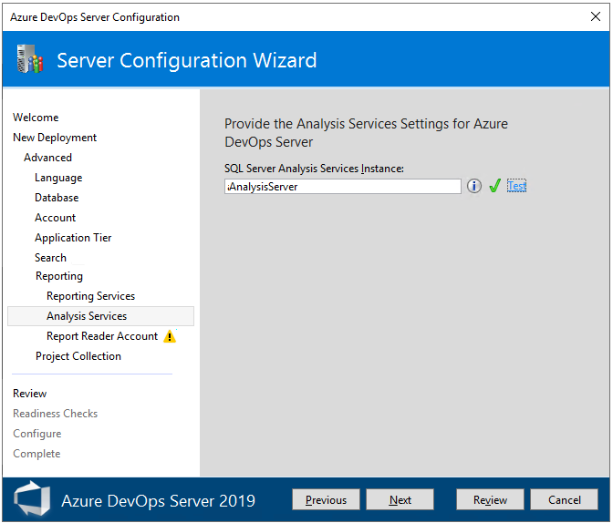Image resolution: width=613 pixels, height=523 pixels.
Task: Go to the Language settings page
Action: point(58,178)
